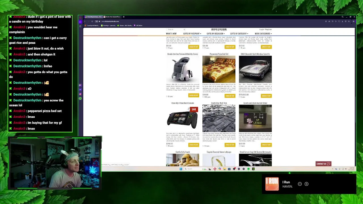
Task: Open the What's New menu item
Action: pyautogui.click(x=171, y=34)
